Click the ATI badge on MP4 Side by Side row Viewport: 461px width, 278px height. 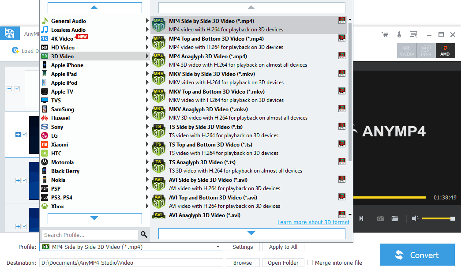(x=341, y=20)
